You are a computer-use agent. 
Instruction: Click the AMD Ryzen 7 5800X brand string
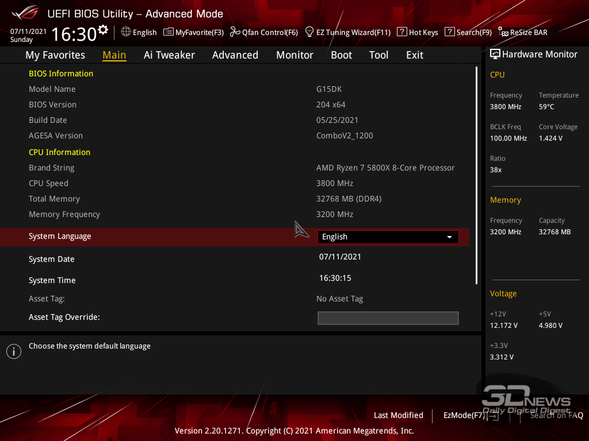point(385,168)
